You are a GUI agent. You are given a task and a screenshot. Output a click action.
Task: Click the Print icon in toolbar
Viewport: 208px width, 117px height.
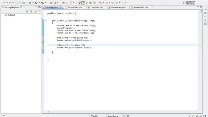24,3
